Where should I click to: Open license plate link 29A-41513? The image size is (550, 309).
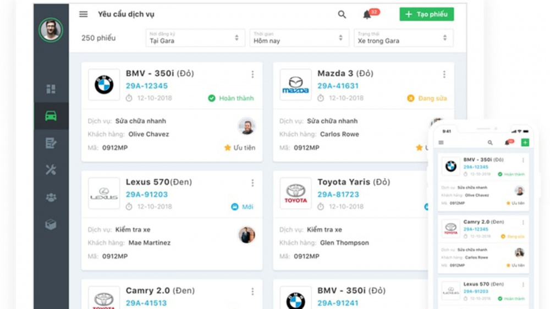146,303
